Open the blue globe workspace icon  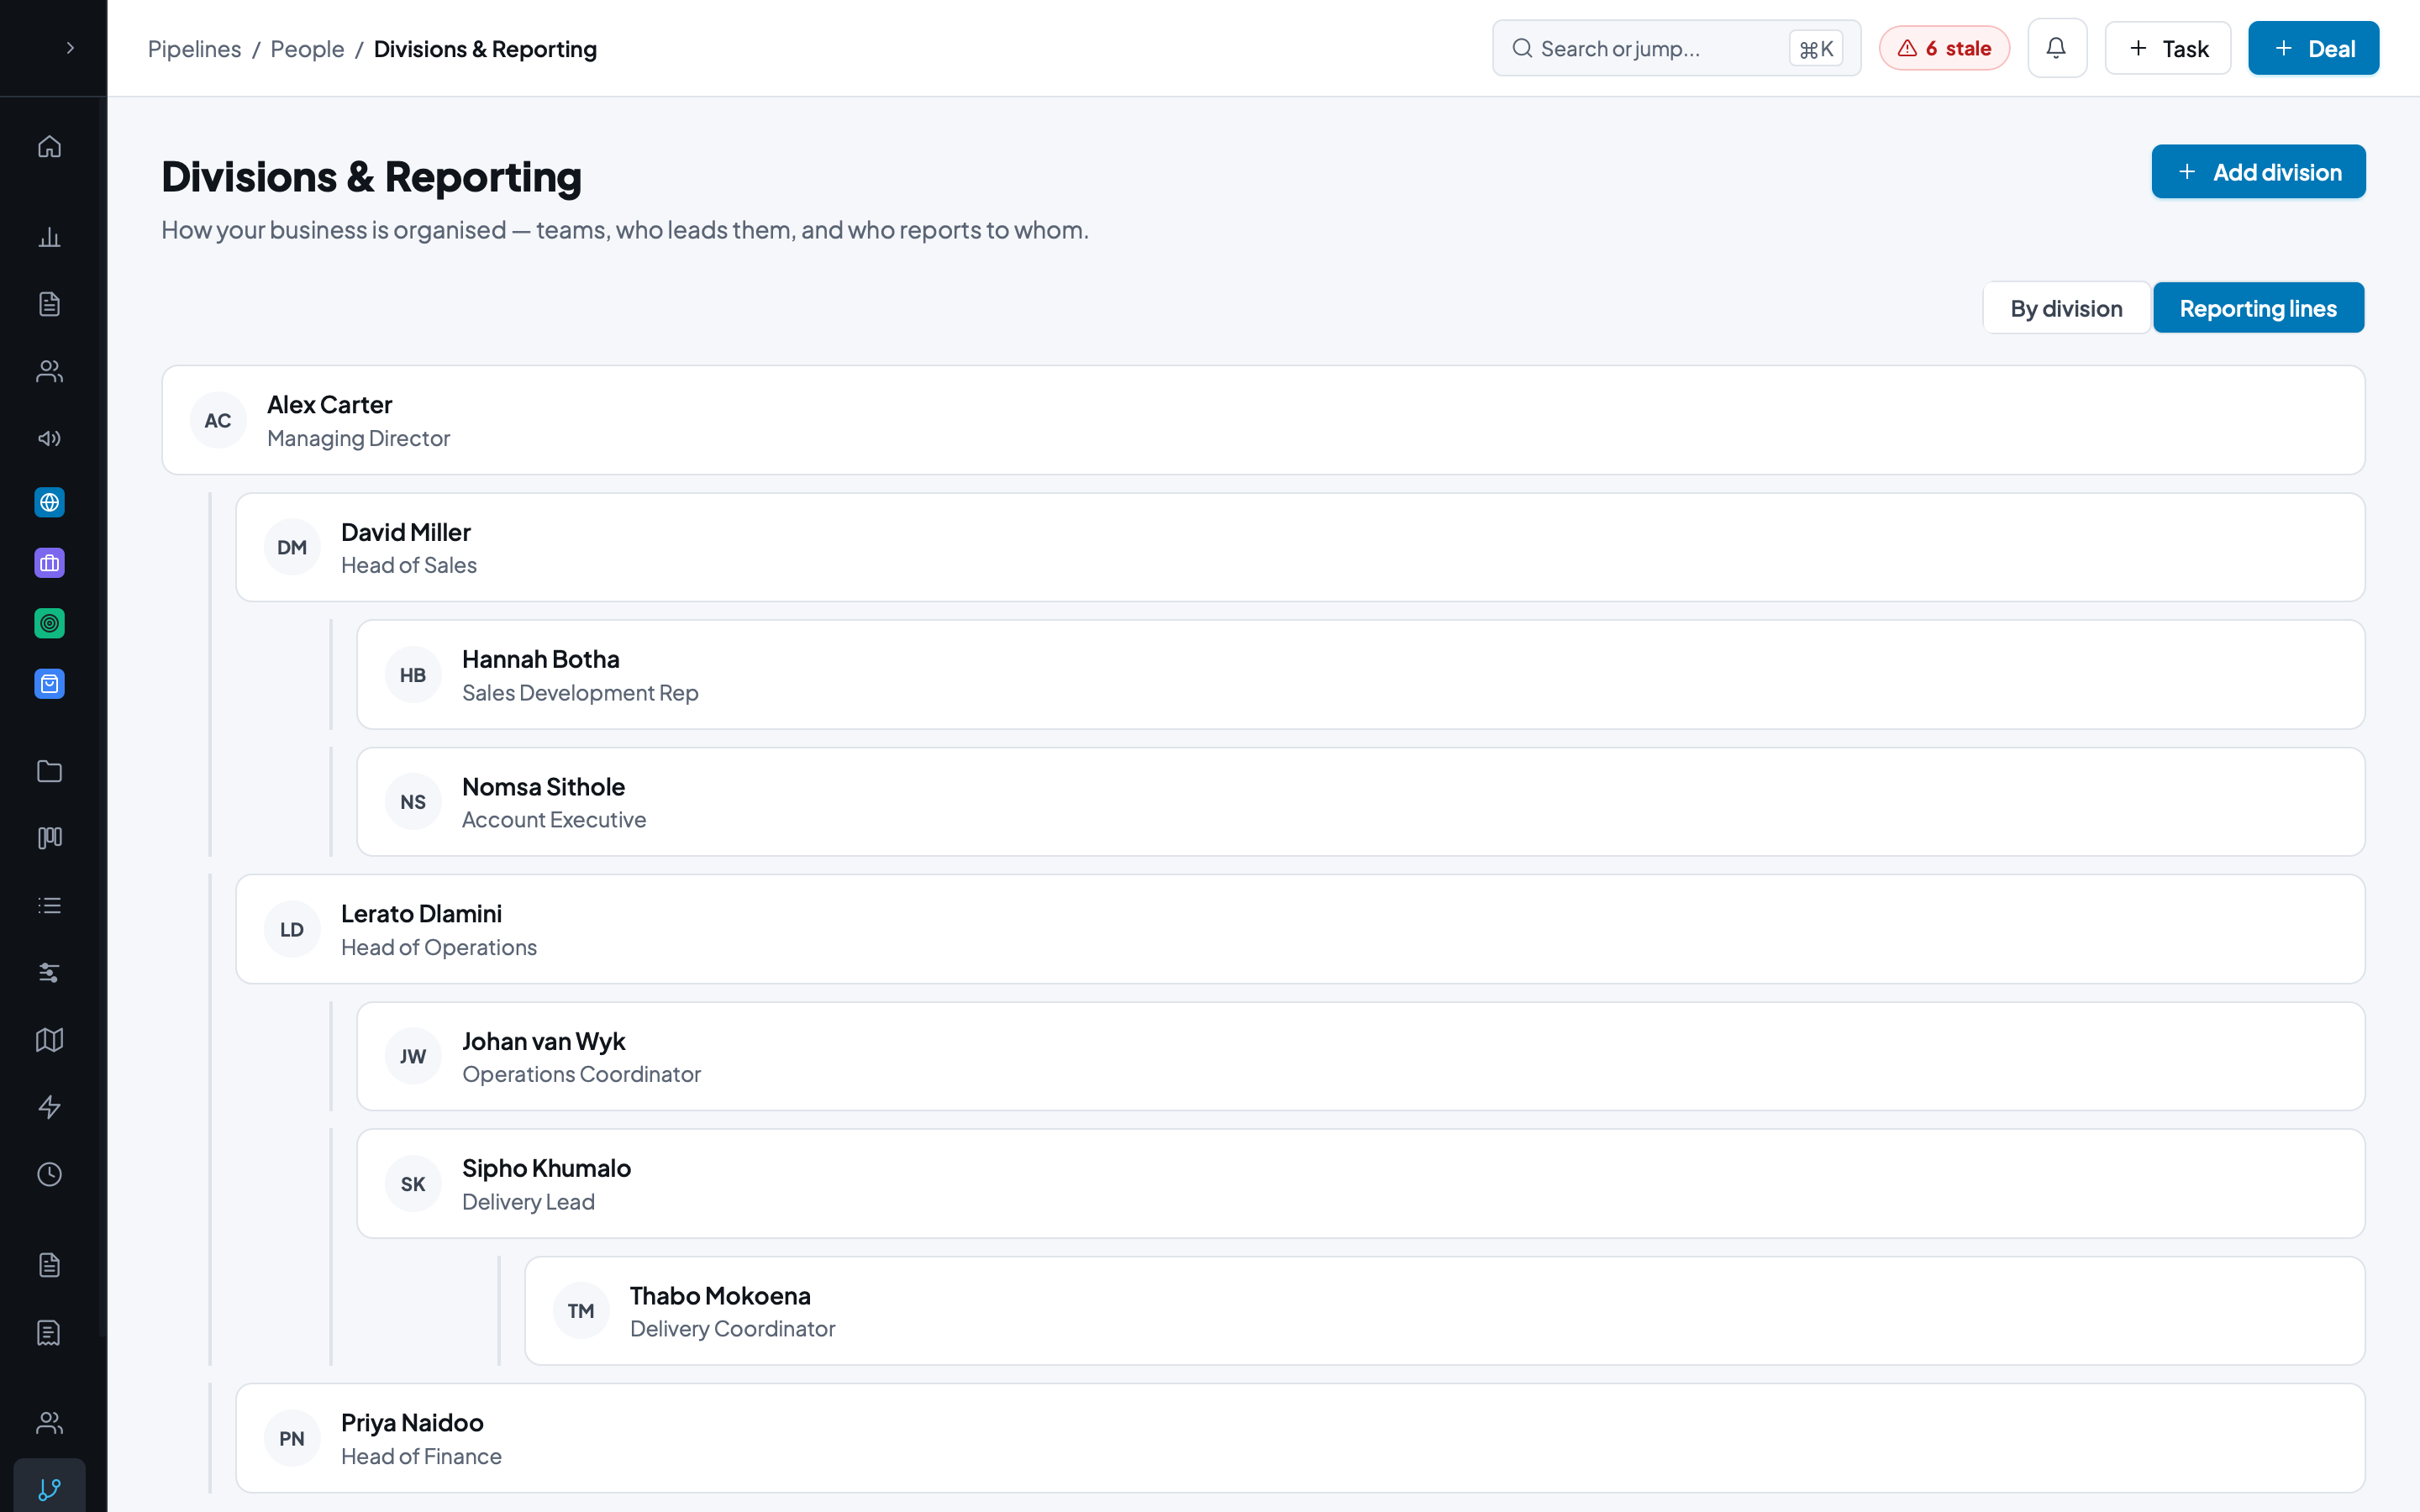point(49,502)
